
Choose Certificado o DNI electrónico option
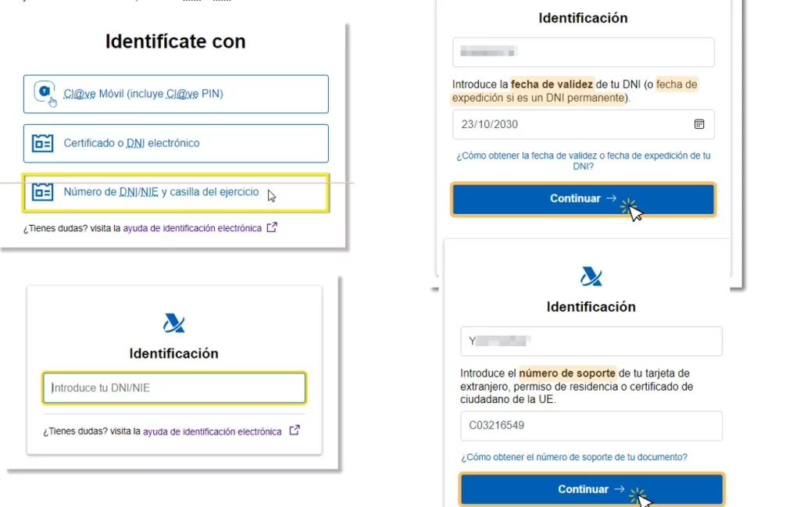click(175, 143)
